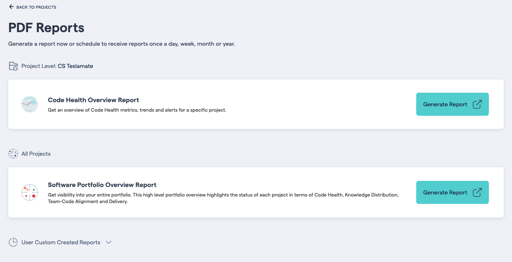Click the folder icon beside Project Level
Viewport: 512px width, 262px height.
point(13,65)
